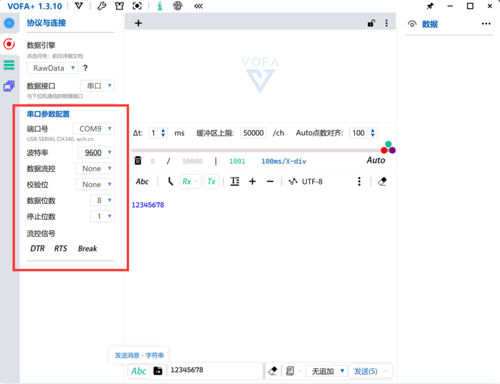Click the red dot on the timeline slider

click(x=384, y=150)
